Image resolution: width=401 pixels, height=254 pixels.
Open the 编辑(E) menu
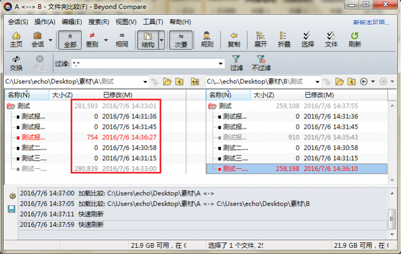72,22
